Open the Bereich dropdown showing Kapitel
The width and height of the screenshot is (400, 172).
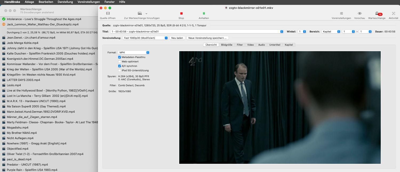click(331, 31)
